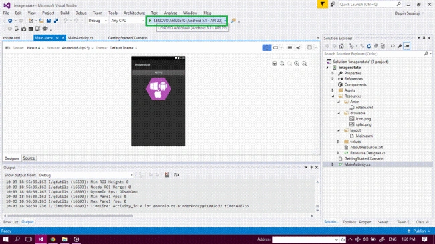Select rotate.xml in Solution Explorer

point(364,108)
